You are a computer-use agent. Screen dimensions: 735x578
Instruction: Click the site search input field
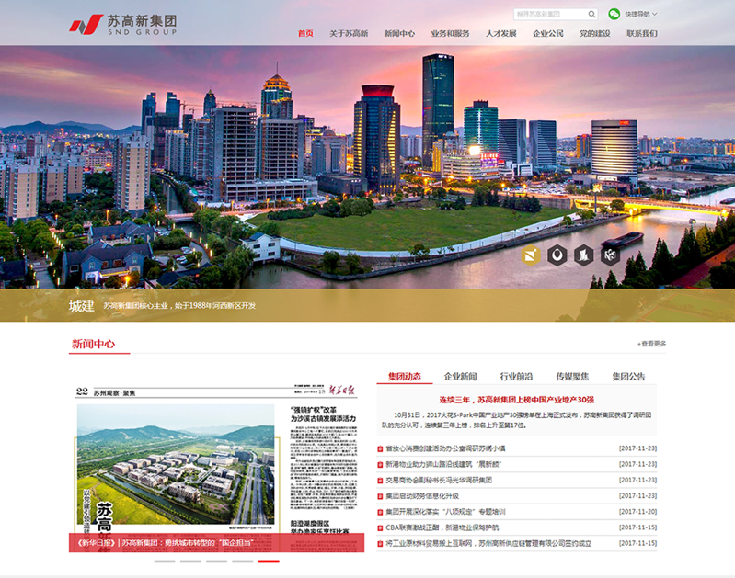click(x=548, y=15)
